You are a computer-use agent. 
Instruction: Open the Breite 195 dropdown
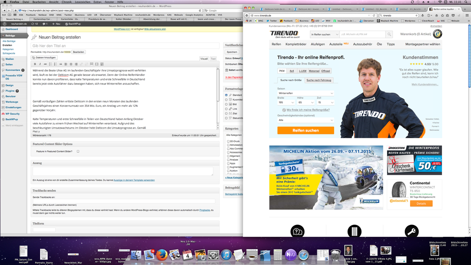pyautogui.click(x=286, y=102)
